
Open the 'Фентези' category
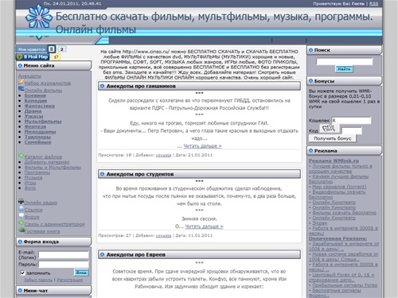pyautogui.click(x=35, y=126)
